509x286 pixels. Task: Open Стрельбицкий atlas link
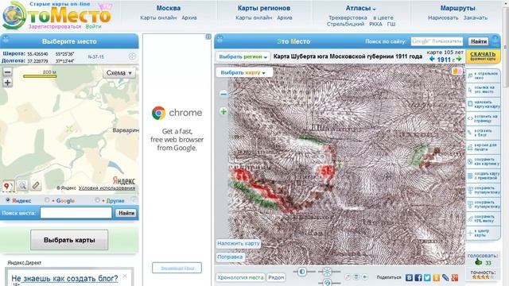(345, 24)
